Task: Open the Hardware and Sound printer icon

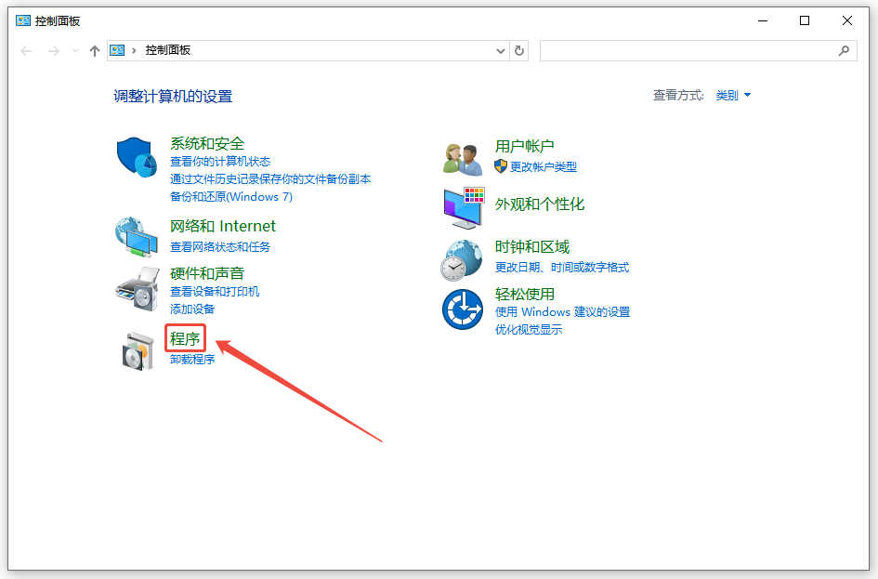Action: [138, 288]
